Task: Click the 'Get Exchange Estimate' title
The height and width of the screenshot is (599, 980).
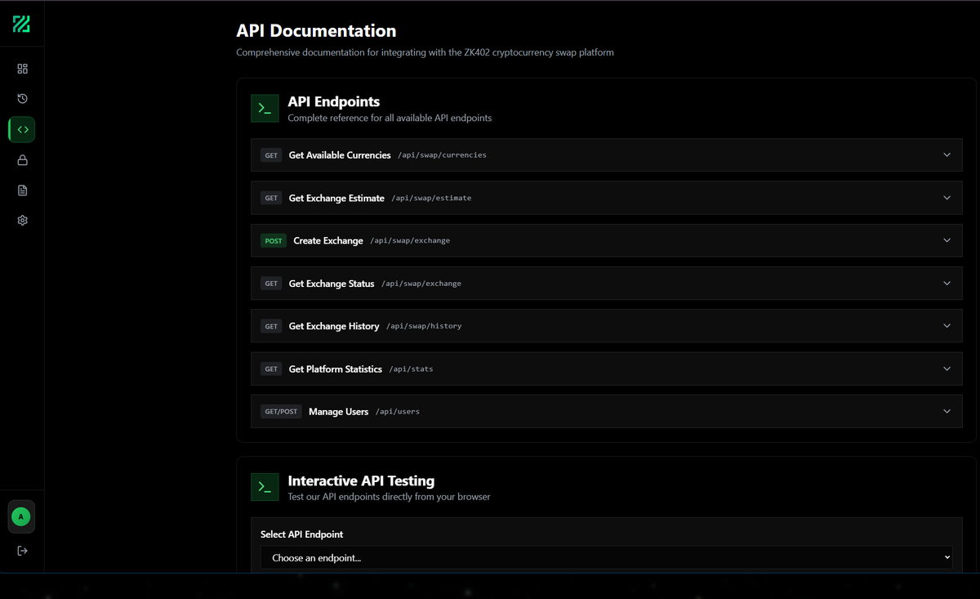Action: pos(336,198)
